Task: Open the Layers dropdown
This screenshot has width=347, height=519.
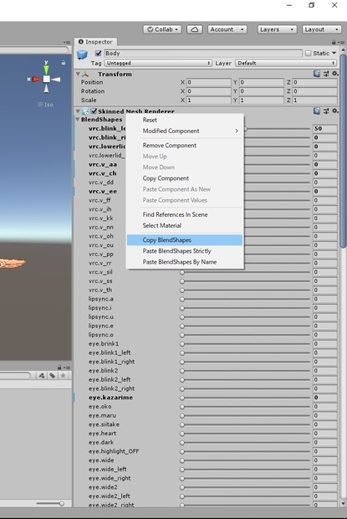Action: 277,29
